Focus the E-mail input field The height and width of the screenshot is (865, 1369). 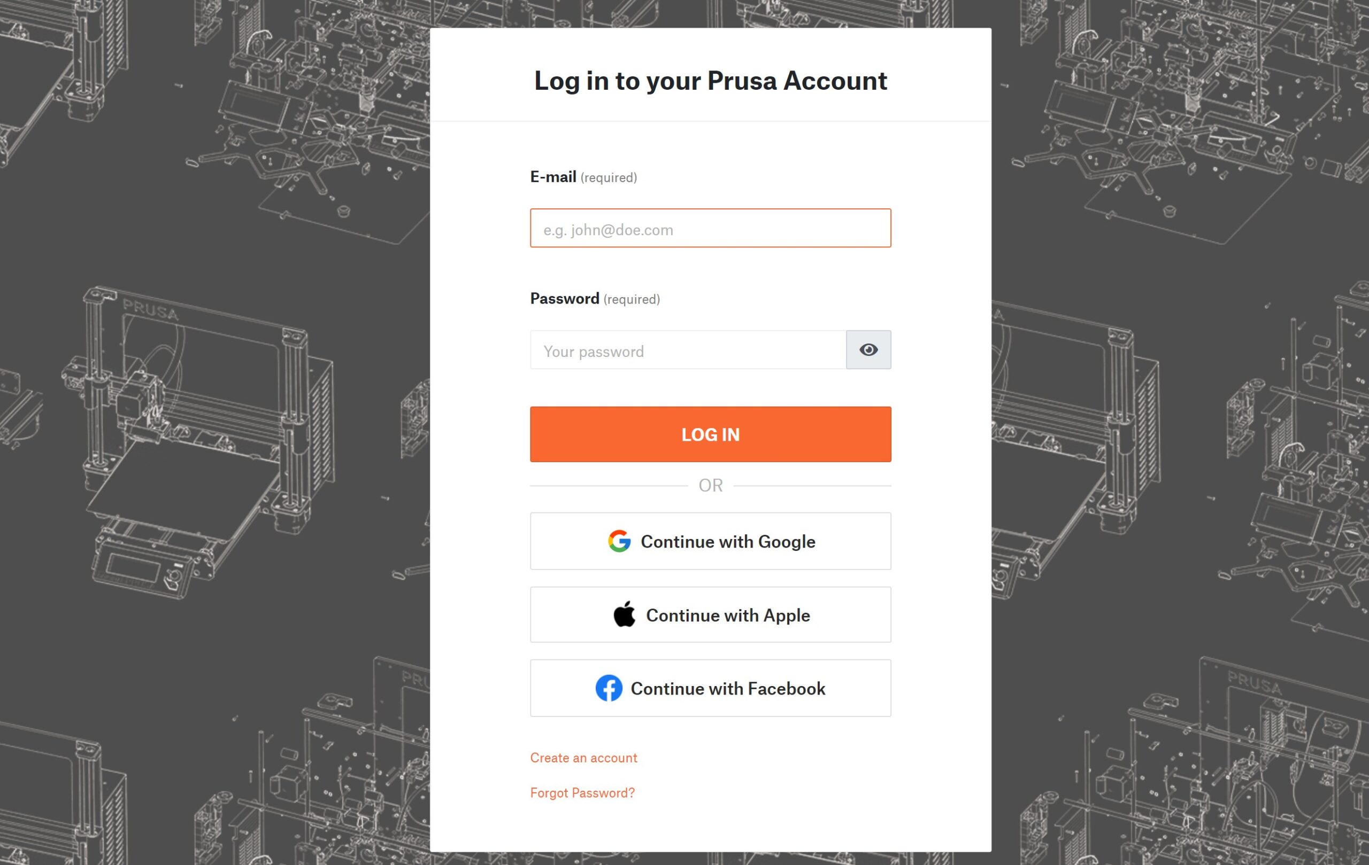(711, 228)
